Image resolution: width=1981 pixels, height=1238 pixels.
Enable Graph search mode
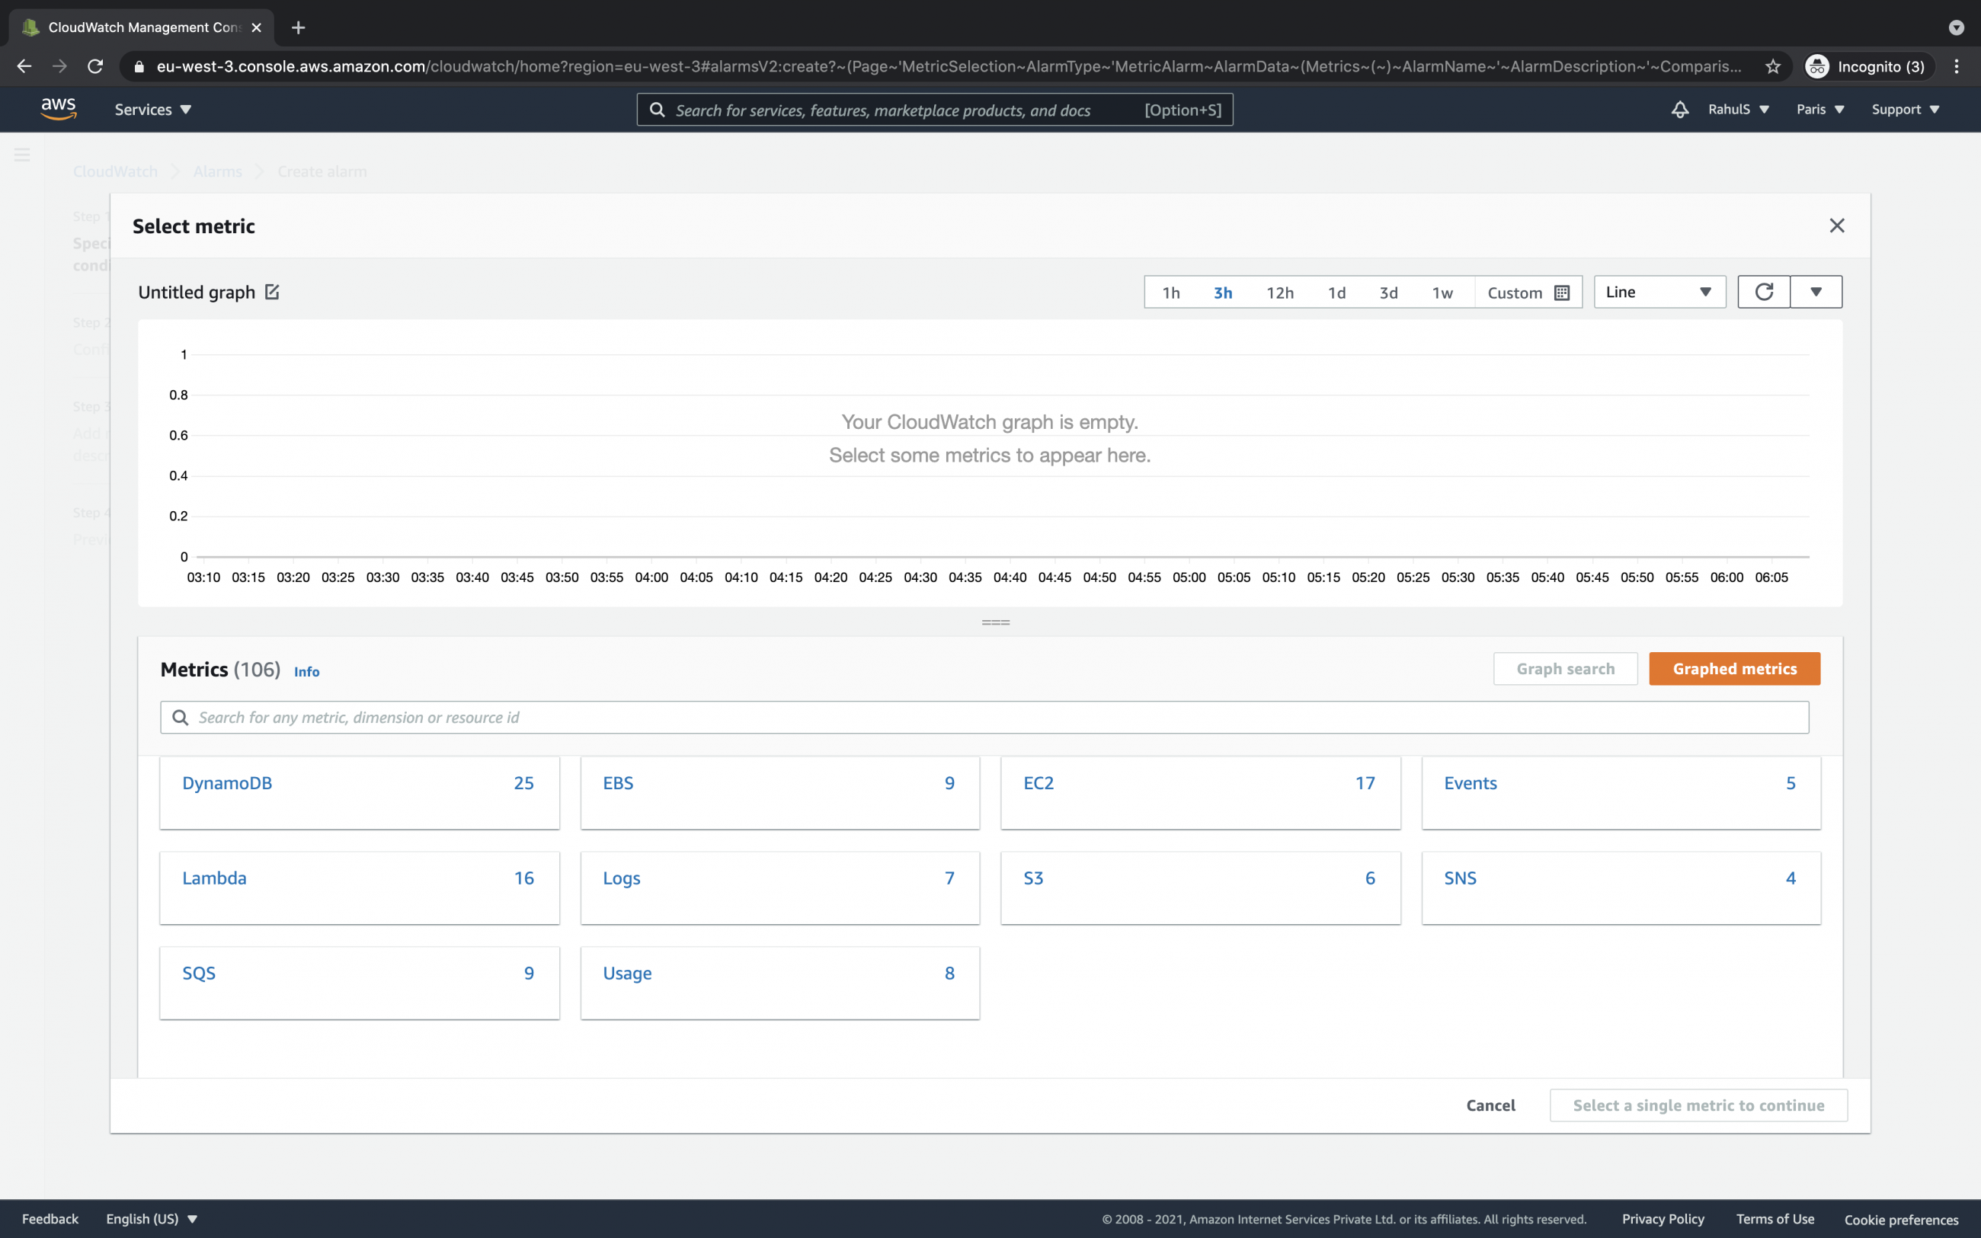pyautogui.click(x=1565, y=668)
